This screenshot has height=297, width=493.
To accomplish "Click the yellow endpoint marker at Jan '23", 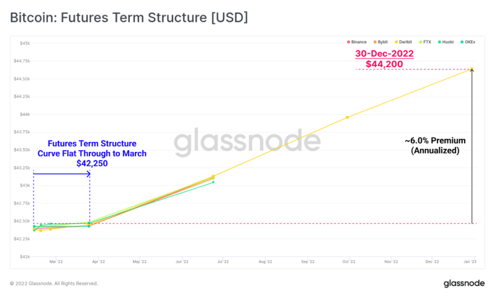I will click(x=472, y=69).
